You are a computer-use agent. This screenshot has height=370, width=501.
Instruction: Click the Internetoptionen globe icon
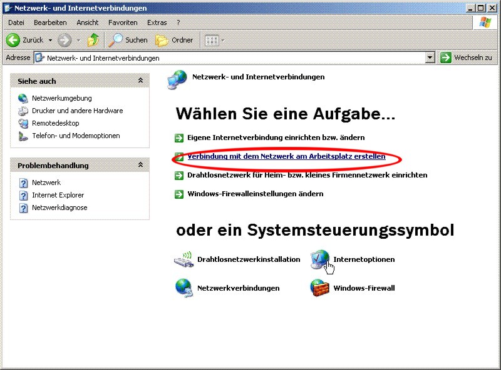[x=320, y=259]
